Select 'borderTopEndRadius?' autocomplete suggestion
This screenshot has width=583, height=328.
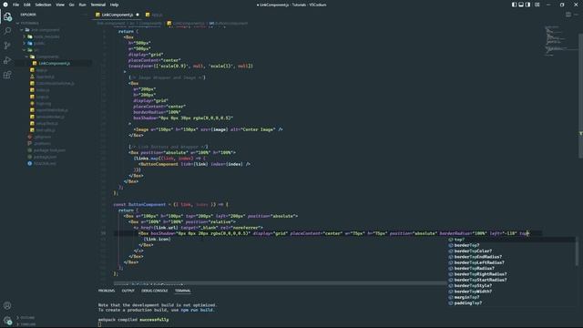512,257
